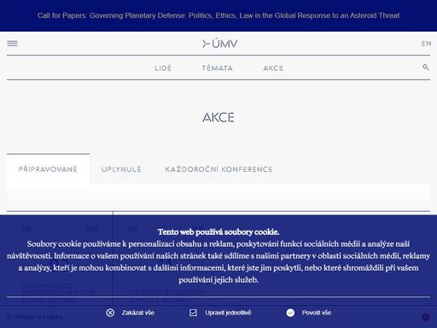Select the Připravované tab
437x328 pixels.
(x=48, y=169)
